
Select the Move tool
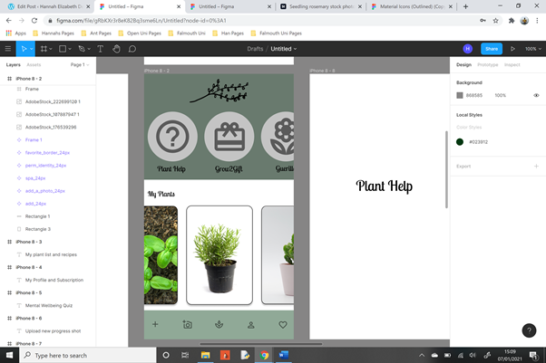tap(25, 49)
